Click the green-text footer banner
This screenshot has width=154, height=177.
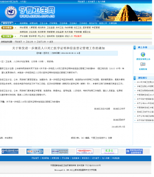coord(110,151)
